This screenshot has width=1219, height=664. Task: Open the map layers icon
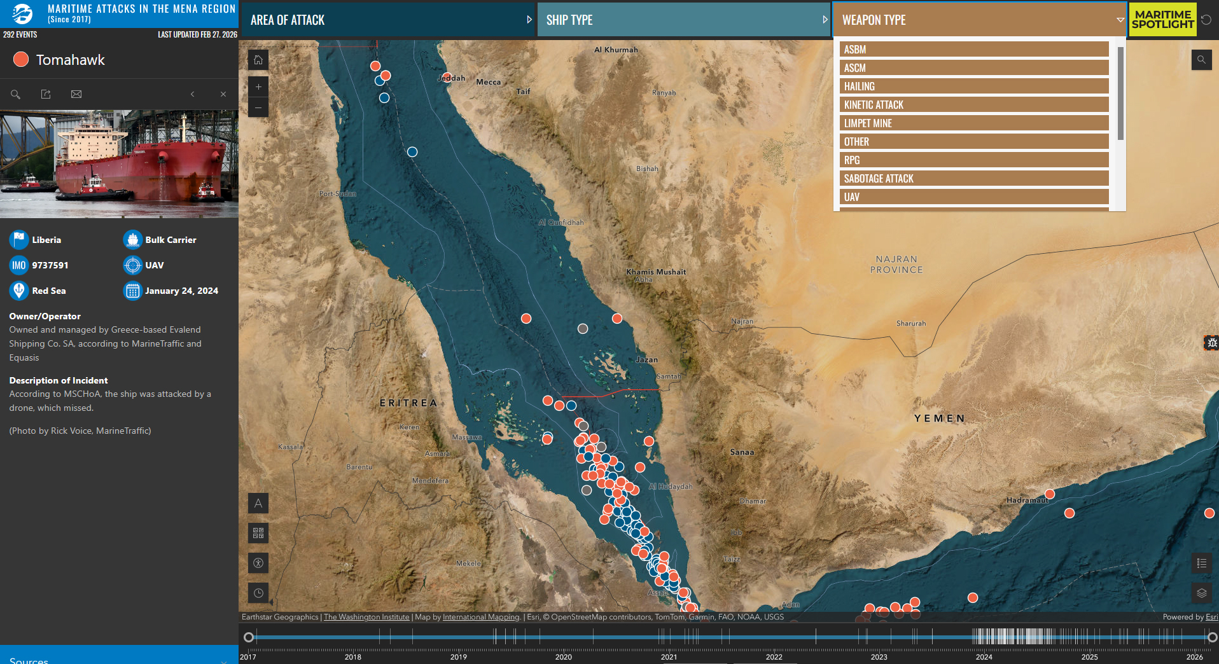click(x=1201, y=593)
